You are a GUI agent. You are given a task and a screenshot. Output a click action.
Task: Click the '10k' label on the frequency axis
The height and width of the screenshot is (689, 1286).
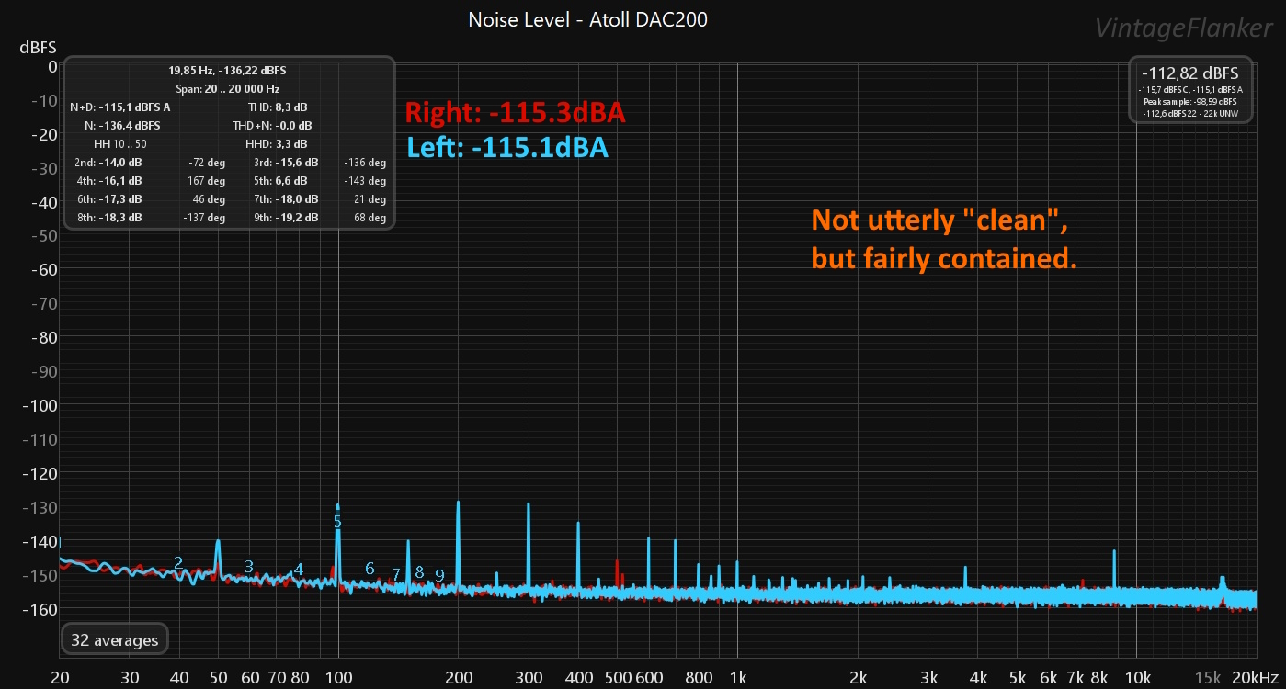click(x=1137, y=678)
